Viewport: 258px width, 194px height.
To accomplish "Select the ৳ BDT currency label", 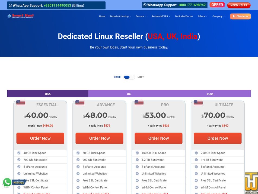I will point(141,77).
